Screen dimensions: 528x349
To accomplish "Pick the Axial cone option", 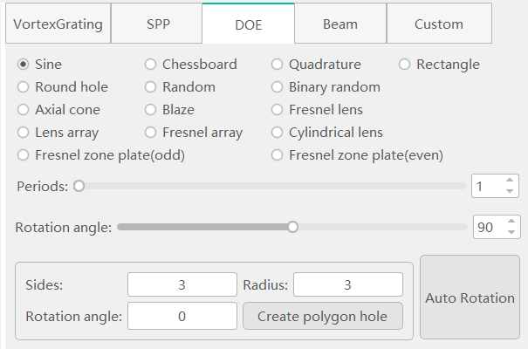I will point(59,110).
